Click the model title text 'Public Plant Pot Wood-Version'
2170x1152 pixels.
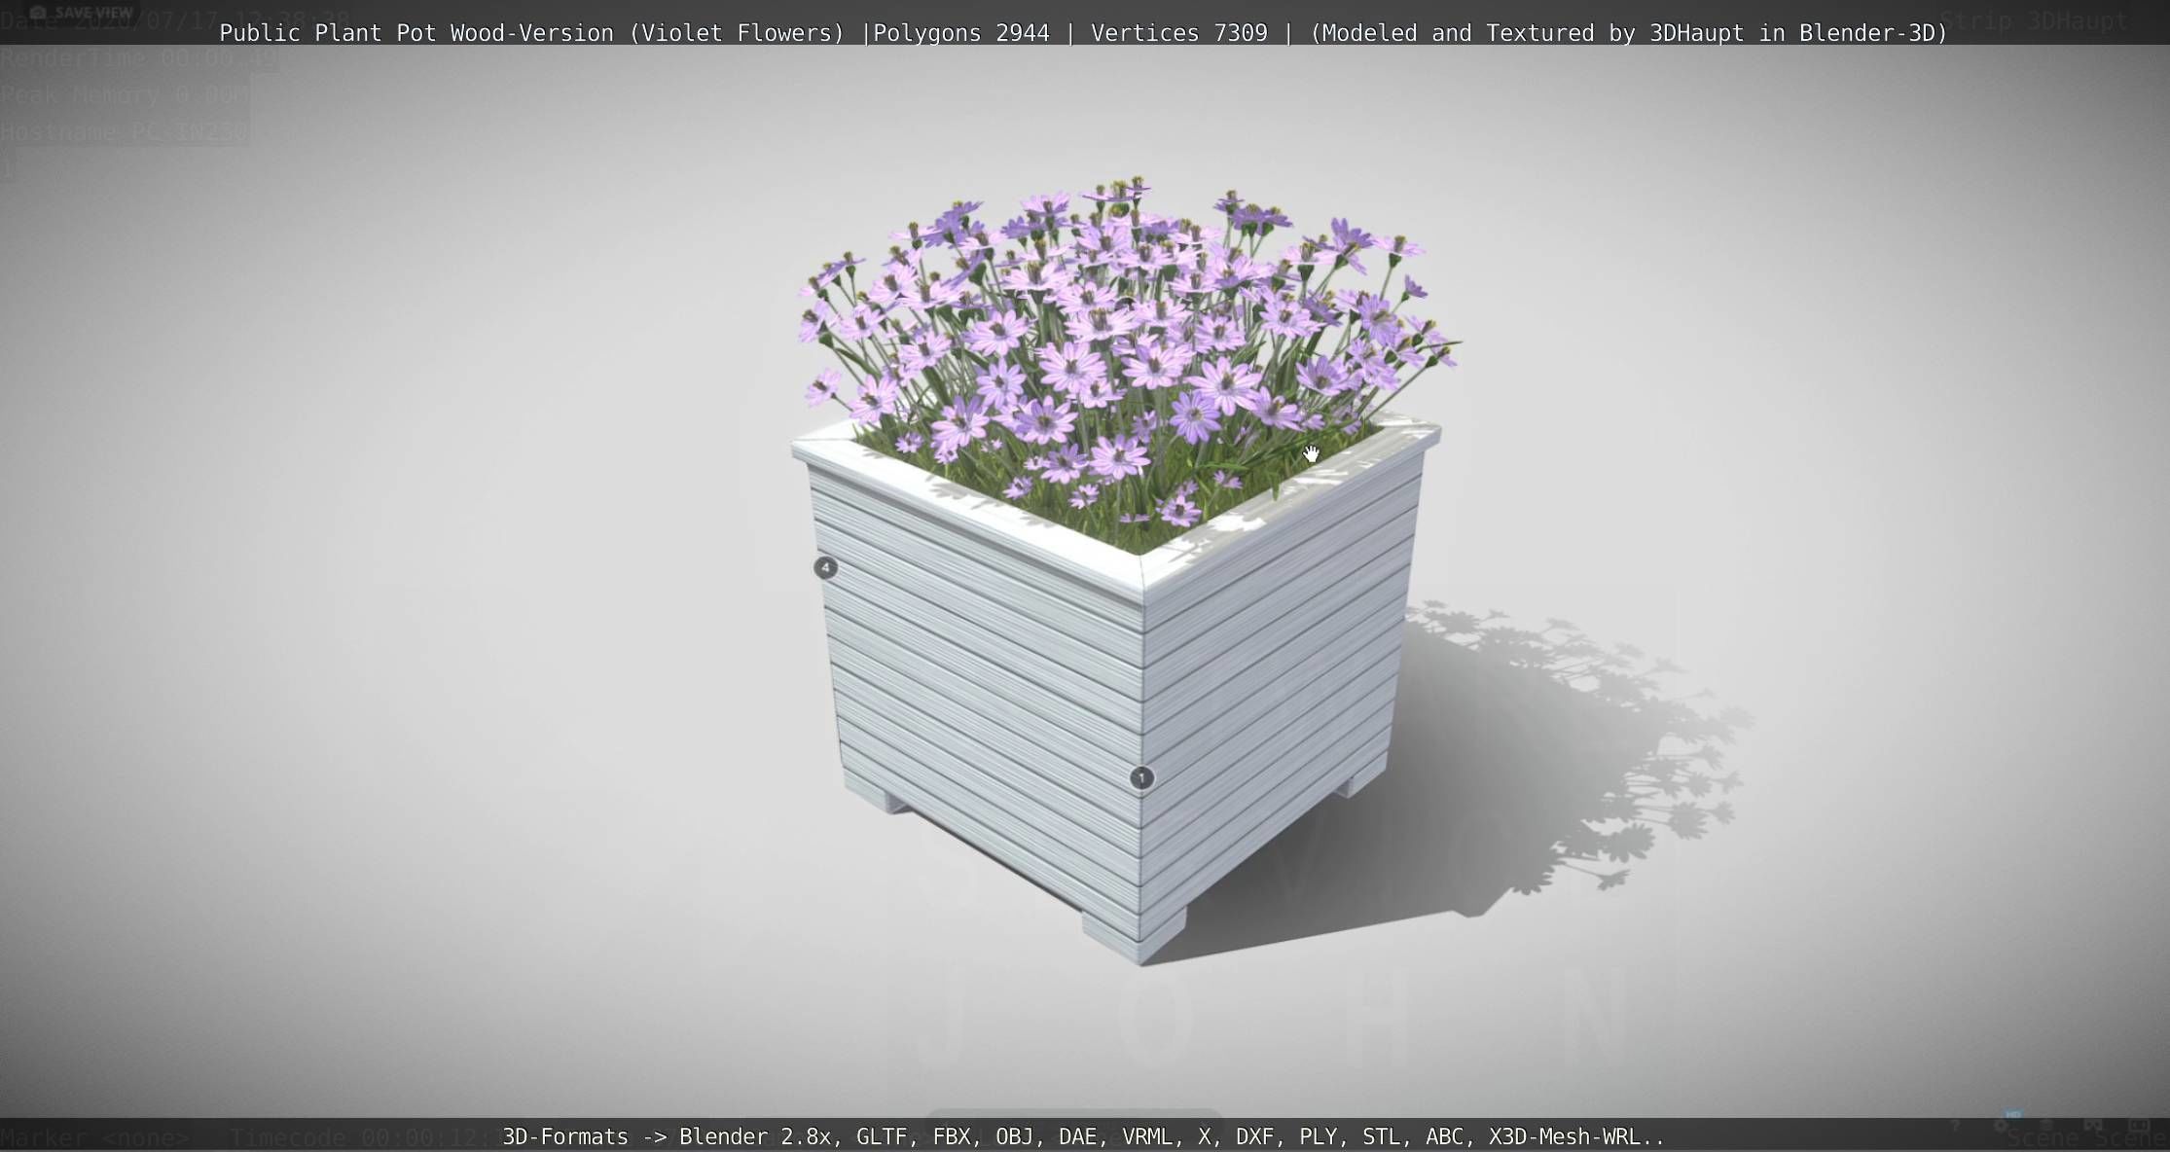pyautogui.click(x=416, y=33)
